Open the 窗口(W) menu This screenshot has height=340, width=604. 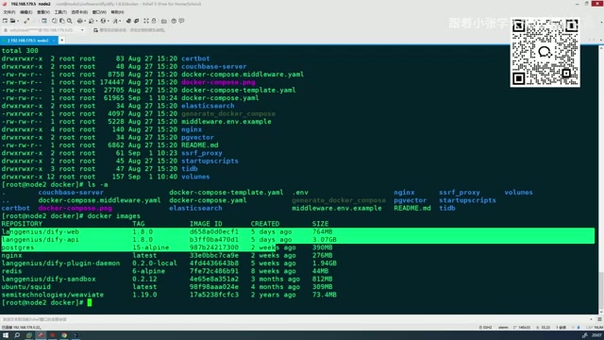(99, 12)
